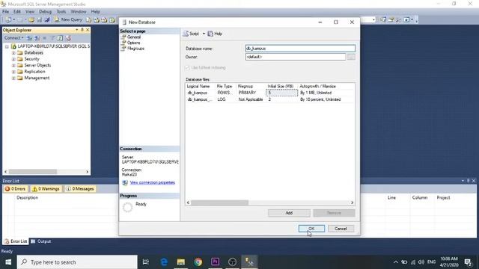Open the Connect dropdown in Object Explorer
479x269 pixels.
coord(13,38)
